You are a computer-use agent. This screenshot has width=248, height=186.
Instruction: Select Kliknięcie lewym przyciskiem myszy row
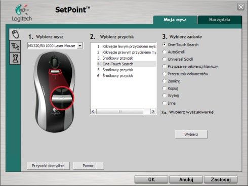tap(127, 46)
